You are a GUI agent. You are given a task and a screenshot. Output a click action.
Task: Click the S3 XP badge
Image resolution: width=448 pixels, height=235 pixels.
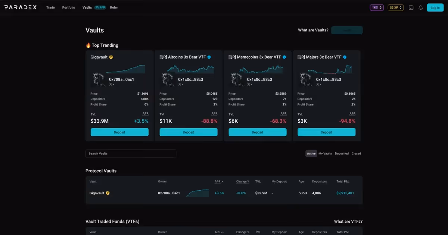(395, 7)
